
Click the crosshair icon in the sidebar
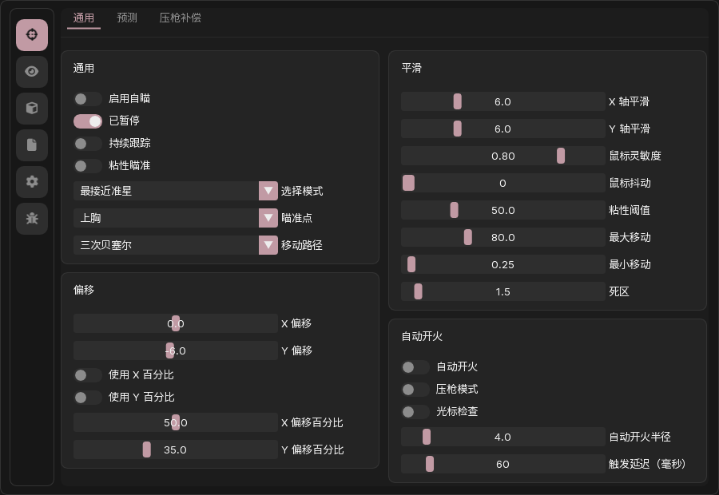[32, 35]
